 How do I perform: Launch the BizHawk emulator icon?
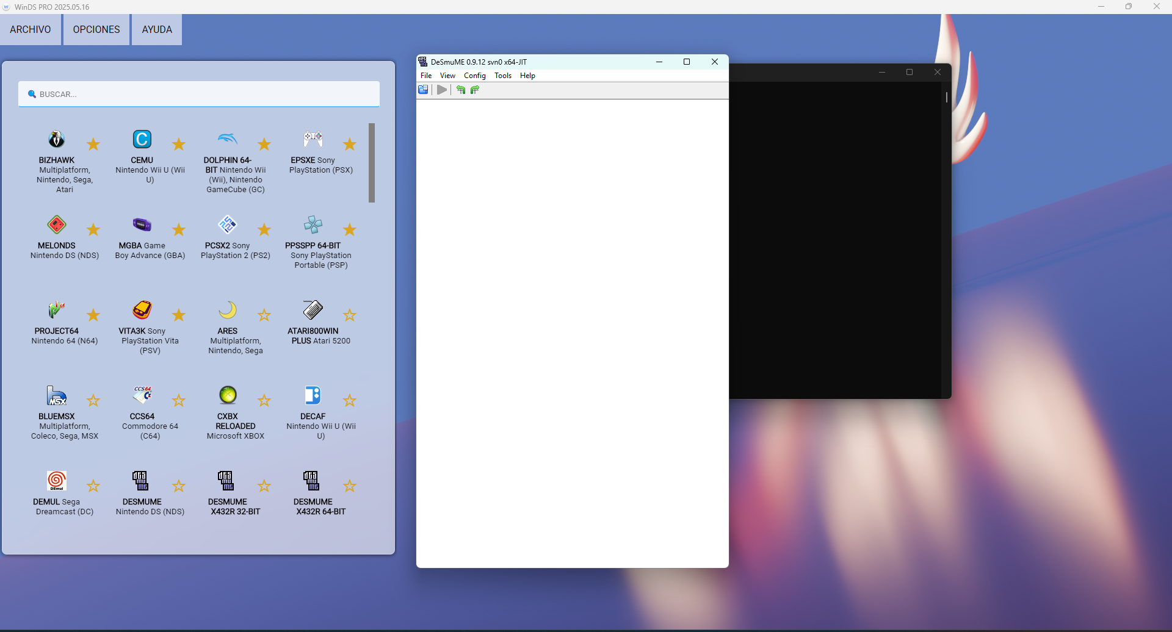[57, 139]
